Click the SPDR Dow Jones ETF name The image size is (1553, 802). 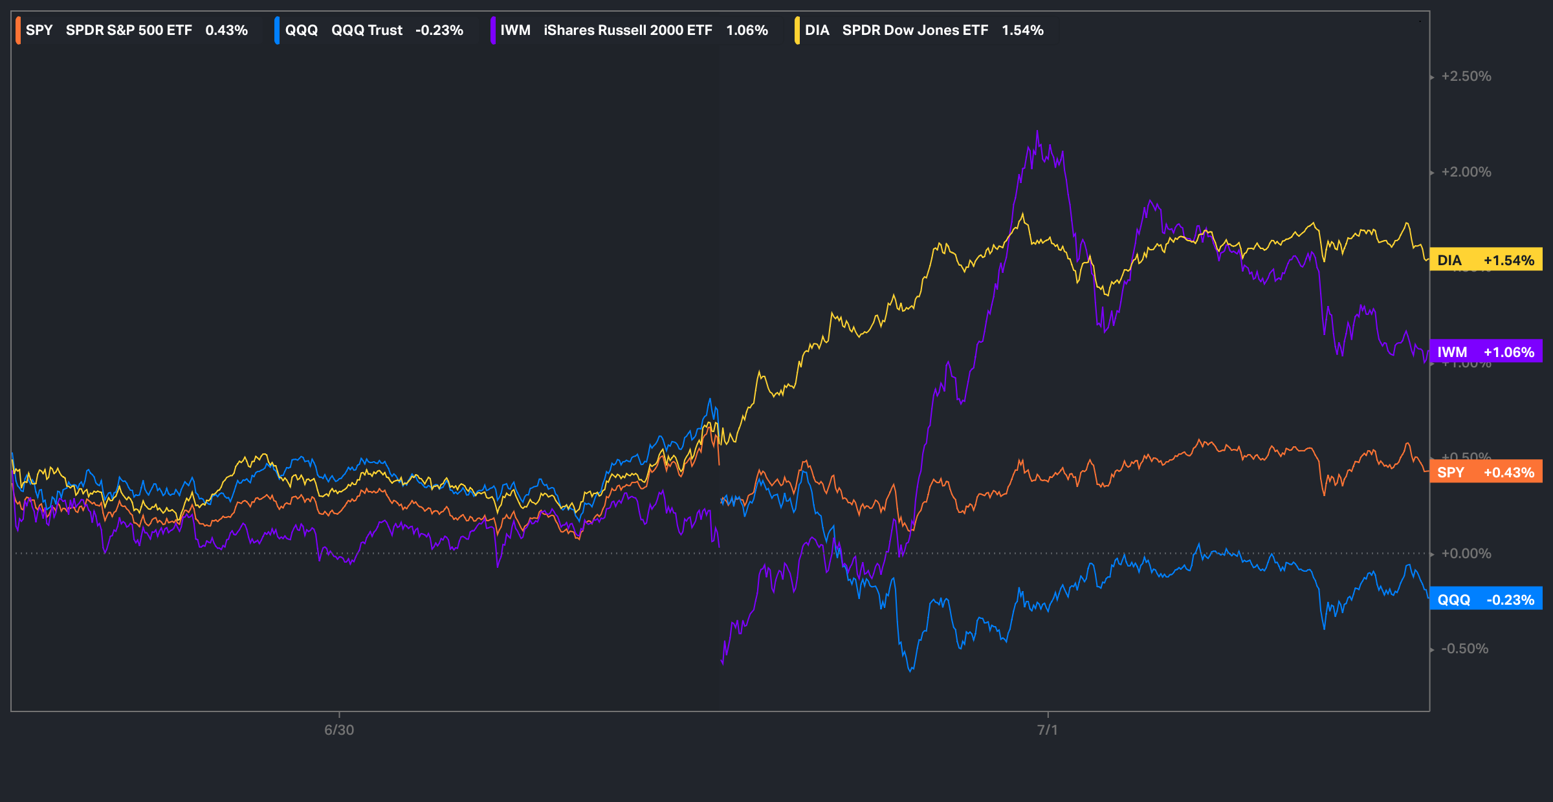tap(915, 30)
